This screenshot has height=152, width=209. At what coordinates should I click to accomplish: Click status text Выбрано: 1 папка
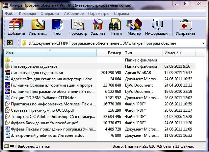click(x=34, y=146)
